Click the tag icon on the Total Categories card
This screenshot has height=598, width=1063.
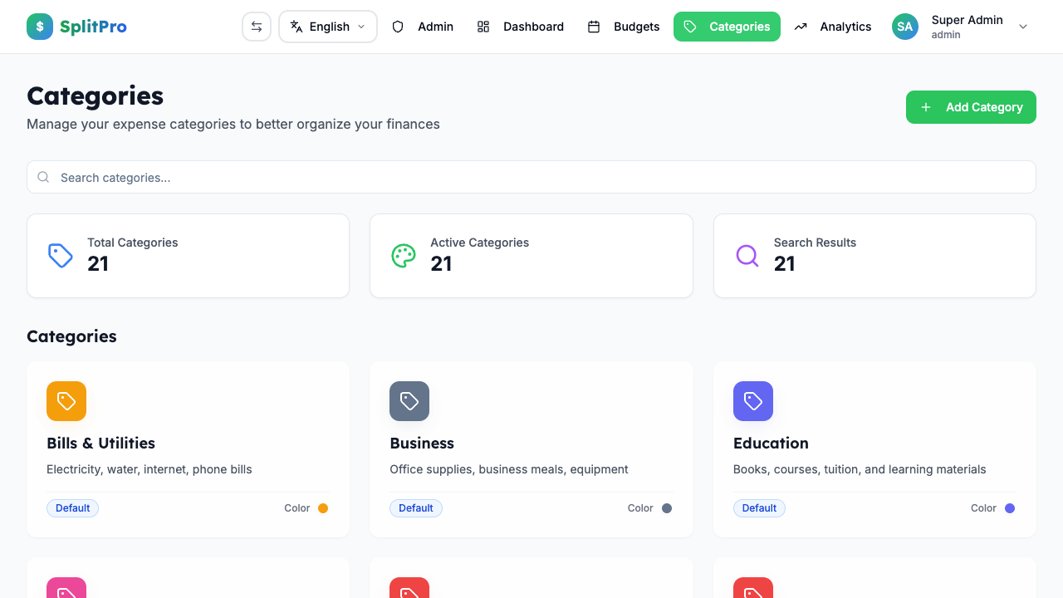[60, 256]
